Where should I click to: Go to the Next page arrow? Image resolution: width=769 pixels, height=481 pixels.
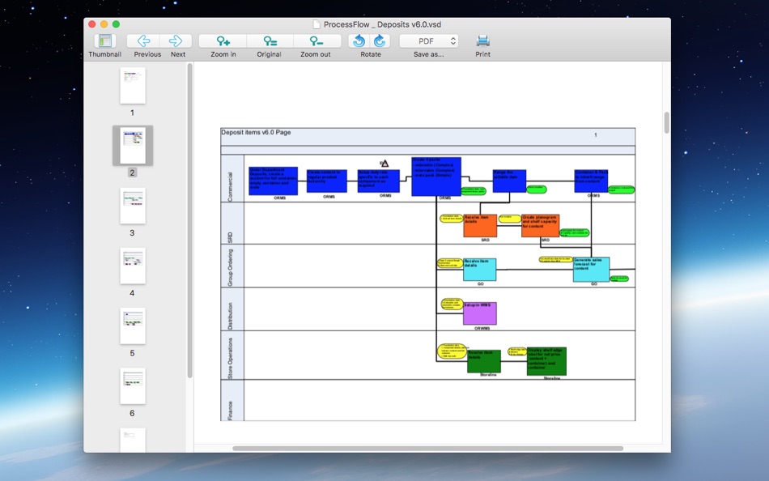click(x=176, y=40)
